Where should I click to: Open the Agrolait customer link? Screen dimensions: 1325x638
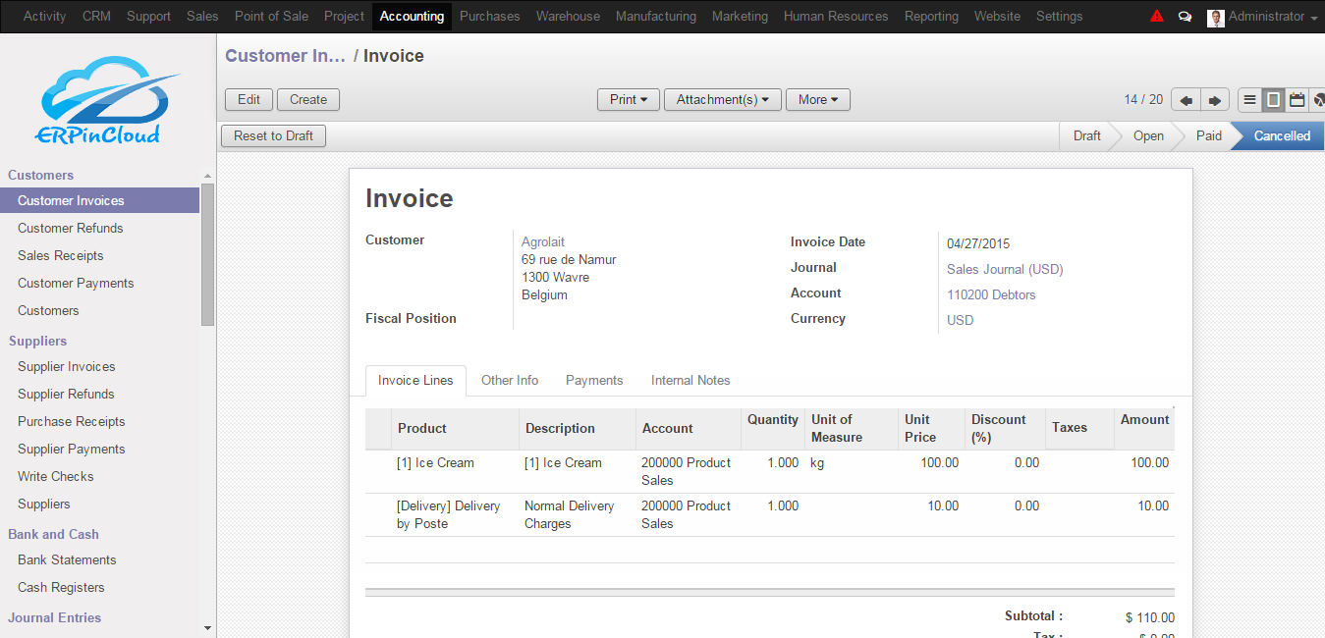pos(543,242)
